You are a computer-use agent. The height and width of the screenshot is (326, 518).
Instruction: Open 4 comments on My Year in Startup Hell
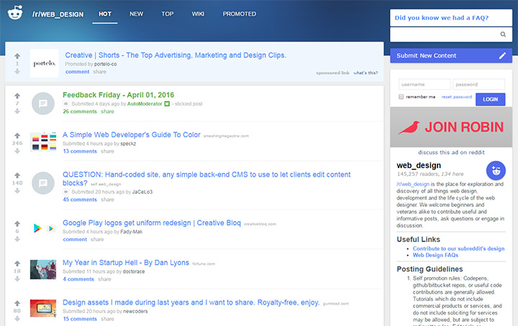tap(78, 279)
